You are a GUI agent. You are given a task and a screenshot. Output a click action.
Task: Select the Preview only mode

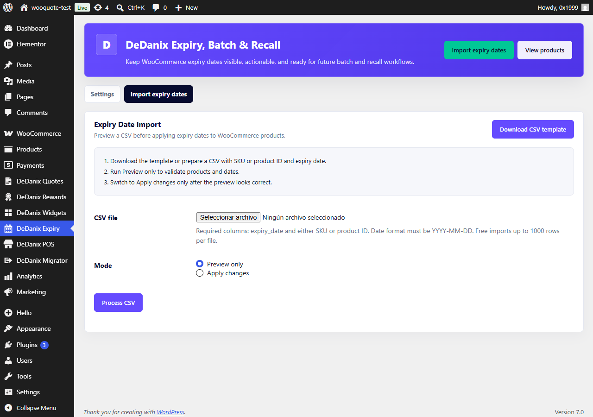(x=200, y=264)
